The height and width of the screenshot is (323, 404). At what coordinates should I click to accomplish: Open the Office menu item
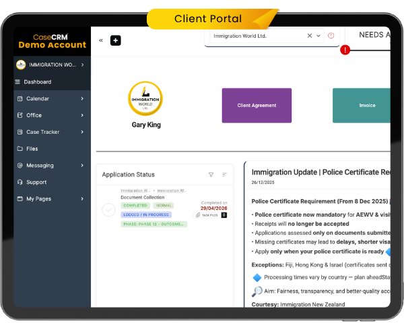(x=52, y=115)
